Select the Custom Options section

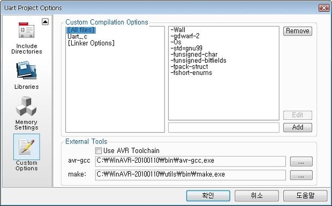click(x=26, y=152)
